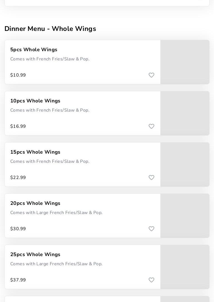The width and height of the screenshot is (214, 302).
Task: Click the $30.99 price
Action: (18, 229)
